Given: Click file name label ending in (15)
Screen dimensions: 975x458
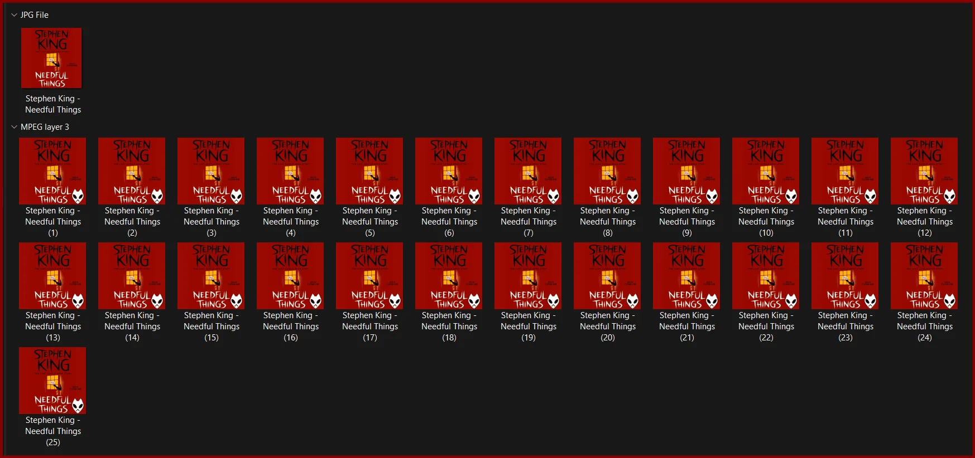Looking at the screenshot, I should click(x=212, y=327).
